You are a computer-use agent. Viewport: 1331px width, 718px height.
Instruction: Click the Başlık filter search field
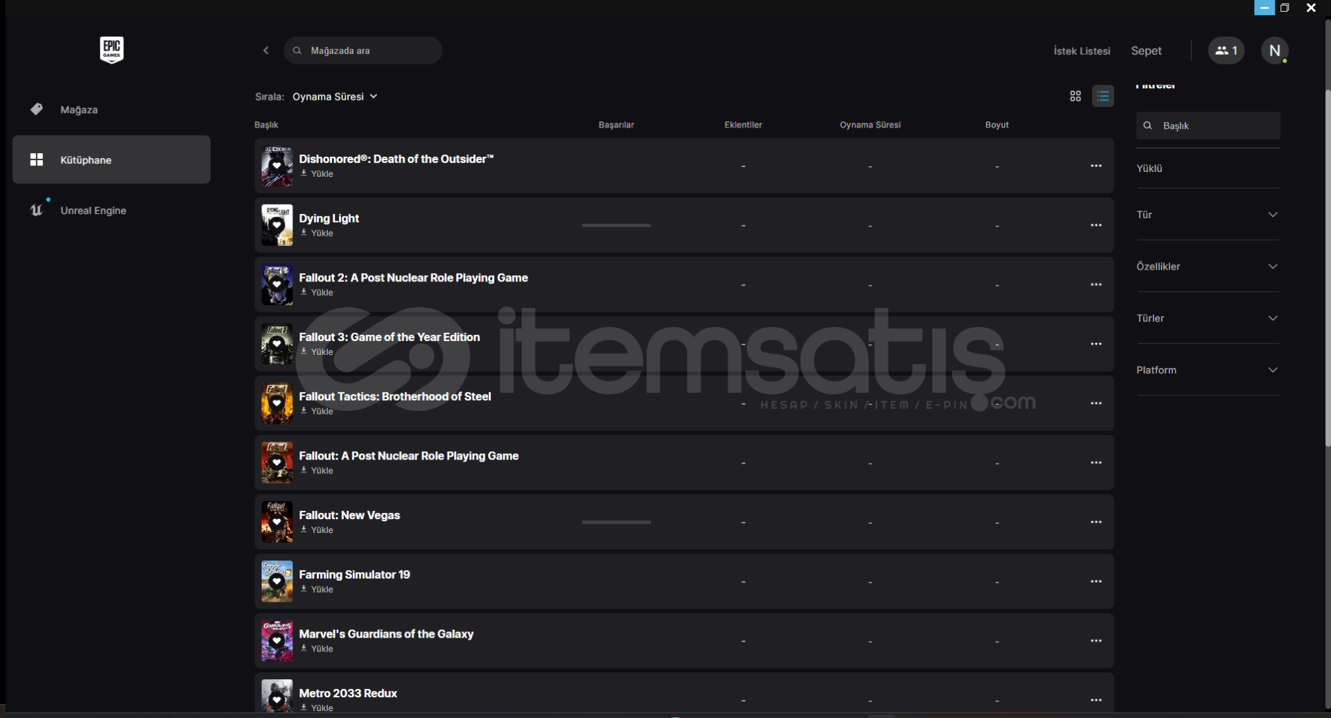click(x=1208, y=125)
